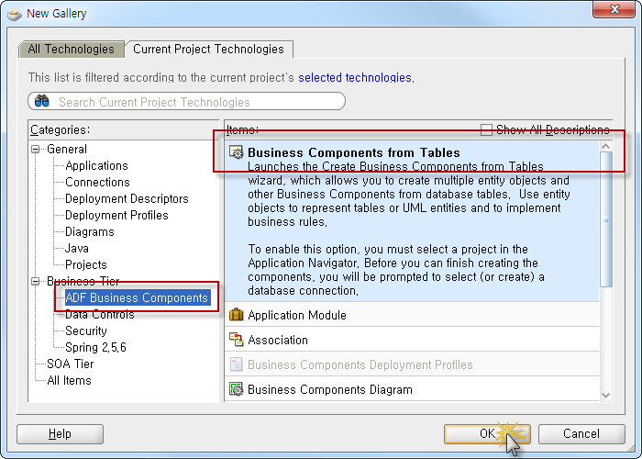Close the New Gallery dialog
This screenshot has width=642, height=459.
pos(614,9)
